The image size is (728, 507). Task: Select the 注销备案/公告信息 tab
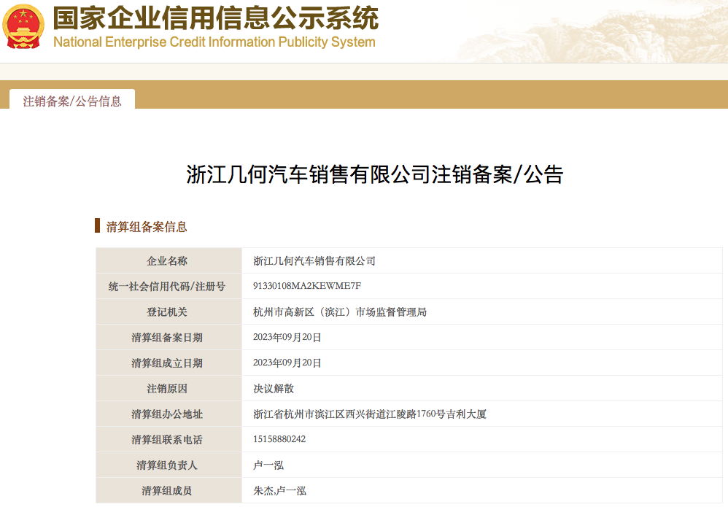(x=72, y=101)
